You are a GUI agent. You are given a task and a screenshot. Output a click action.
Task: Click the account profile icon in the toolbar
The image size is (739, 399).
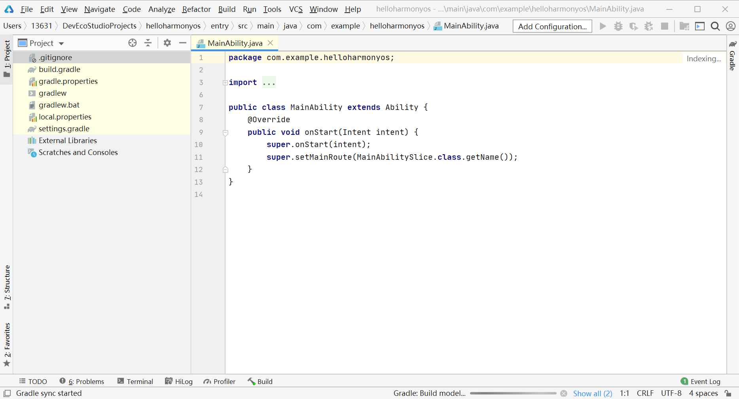click(730, 26)
